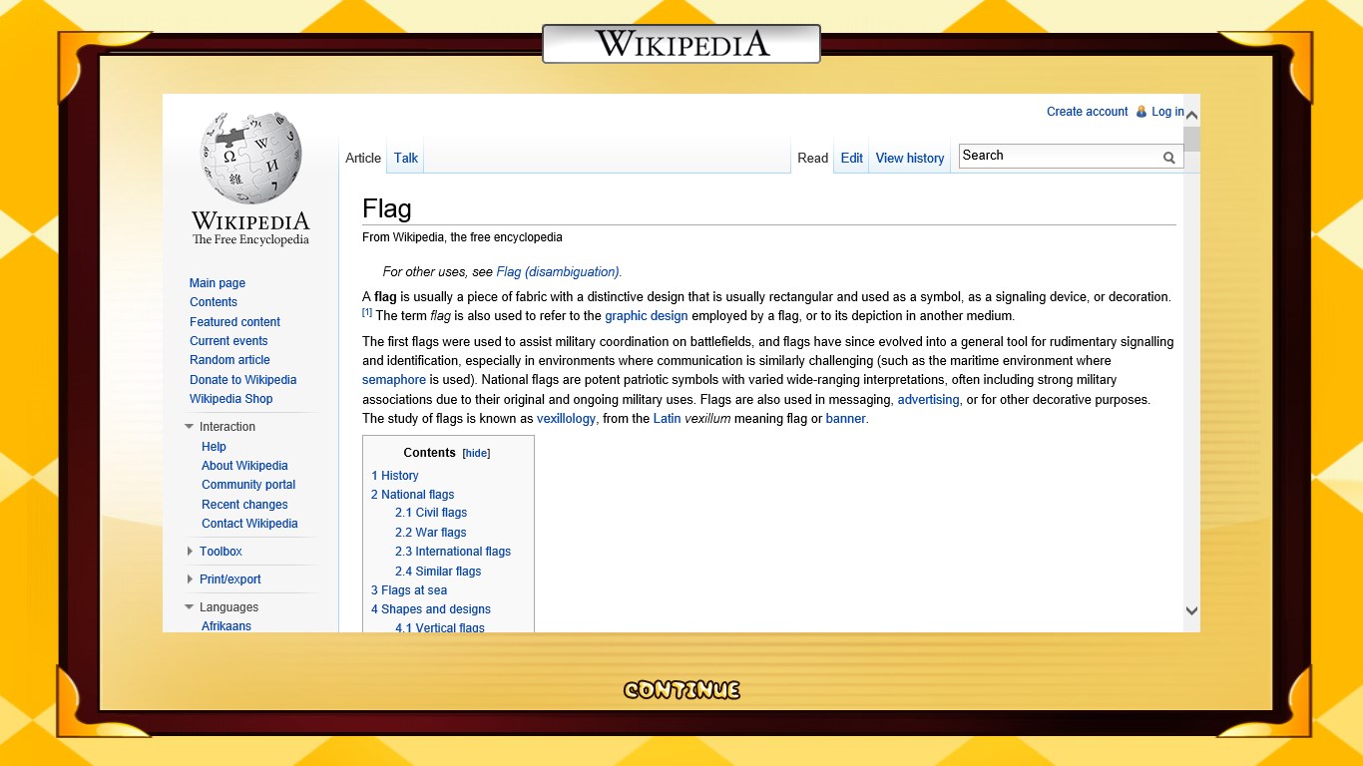
Task: Click the user icon beside Log in
Action: [x=1141, y=112]
